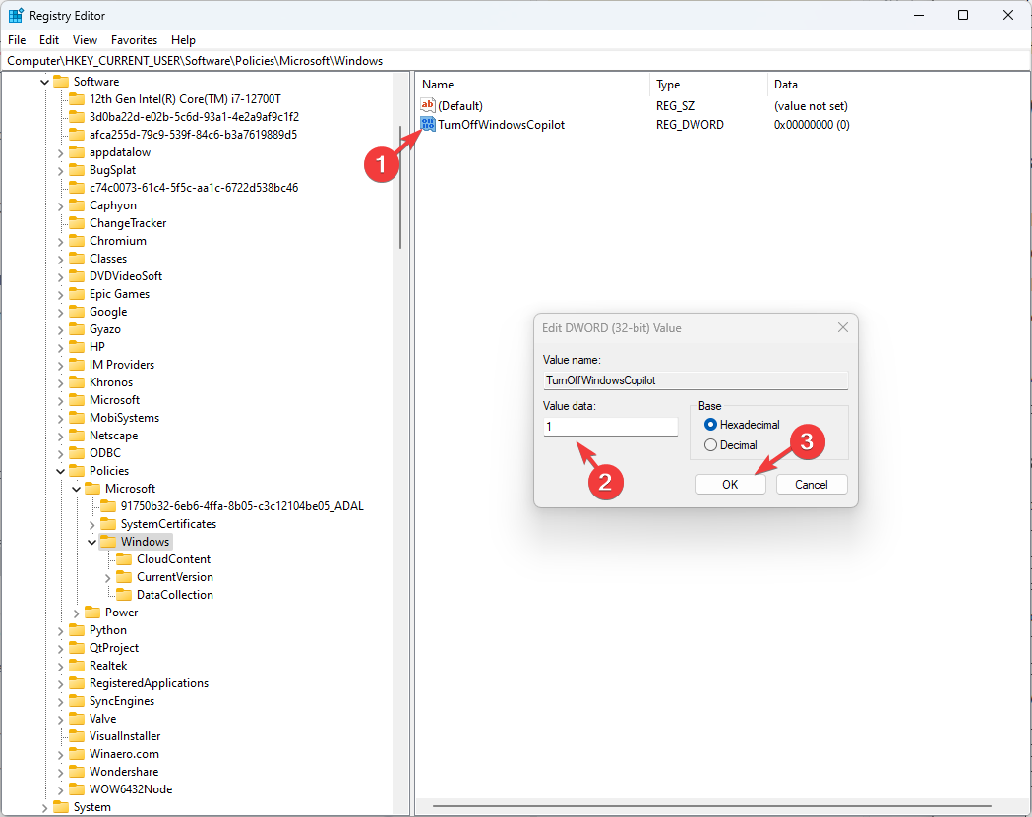The height and width of the screenshot is (817, 1032).
Task: Collapse the Windows key
Action: point(91,541)
